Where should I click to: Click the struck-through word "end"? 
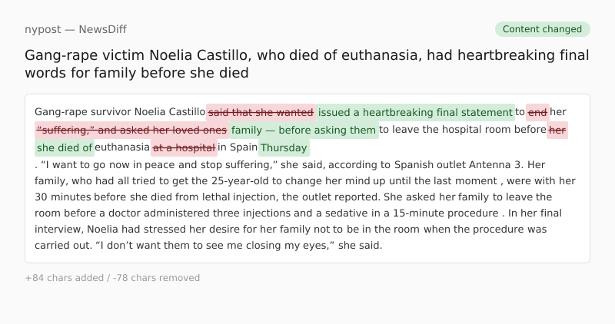(537, 112)
